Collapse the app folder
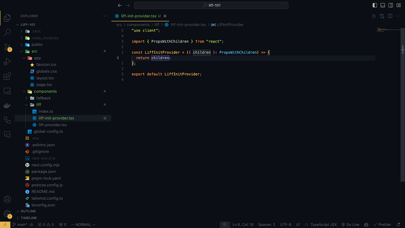The width and height of the screenshot is (405, 228). 63,58
